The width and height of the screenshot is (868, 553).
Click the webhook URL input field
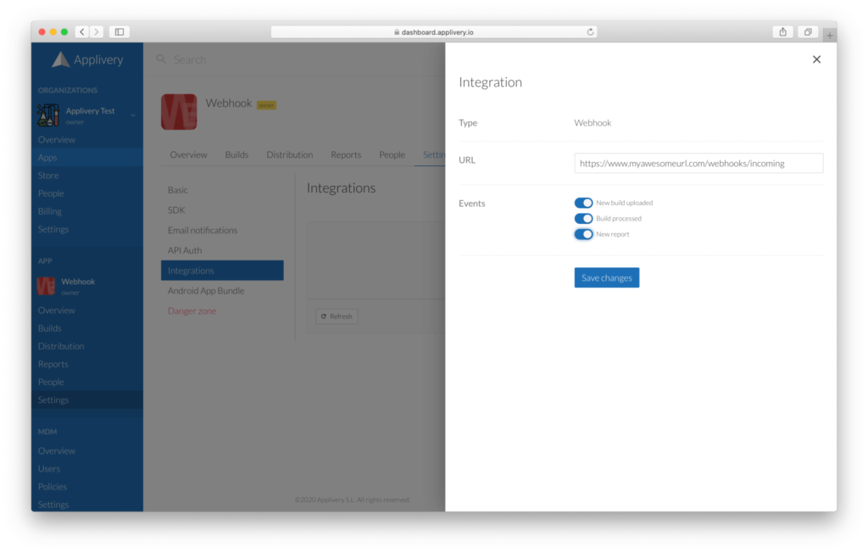[698, 163]
